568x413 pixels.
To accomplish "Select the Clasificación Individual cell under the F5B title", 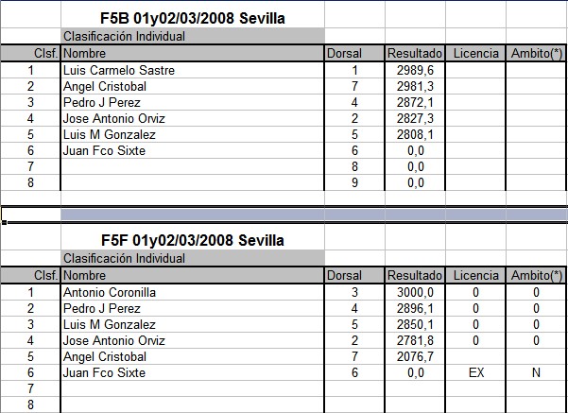I will tap(192, 37).
